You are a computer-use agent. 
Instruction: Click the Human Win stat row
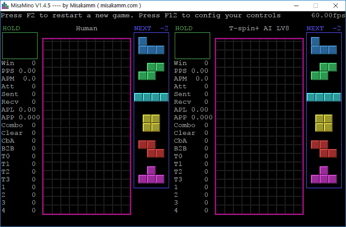[x=19, y=63]
